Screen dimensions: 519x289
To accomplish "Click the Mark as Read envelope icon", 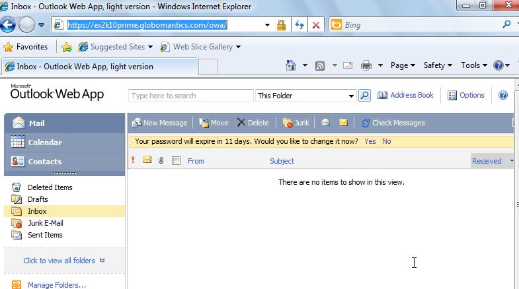I will click(325, 123).
